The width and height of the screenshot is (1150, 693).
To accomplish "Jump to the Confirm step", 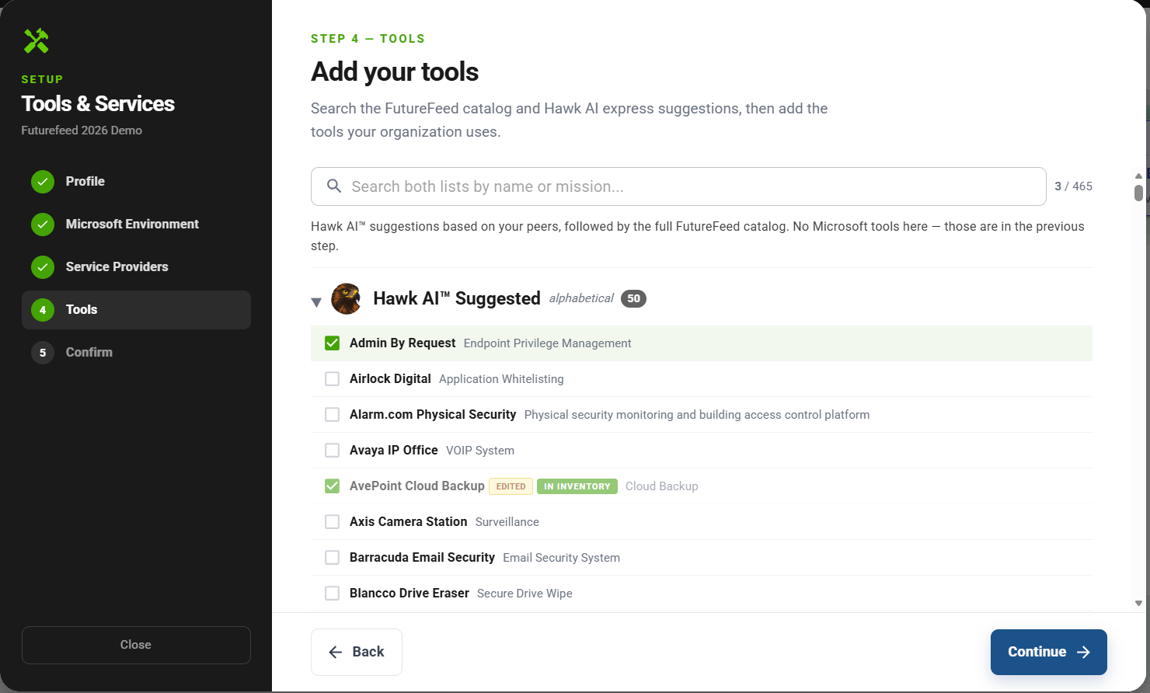I will click(136, 352).
